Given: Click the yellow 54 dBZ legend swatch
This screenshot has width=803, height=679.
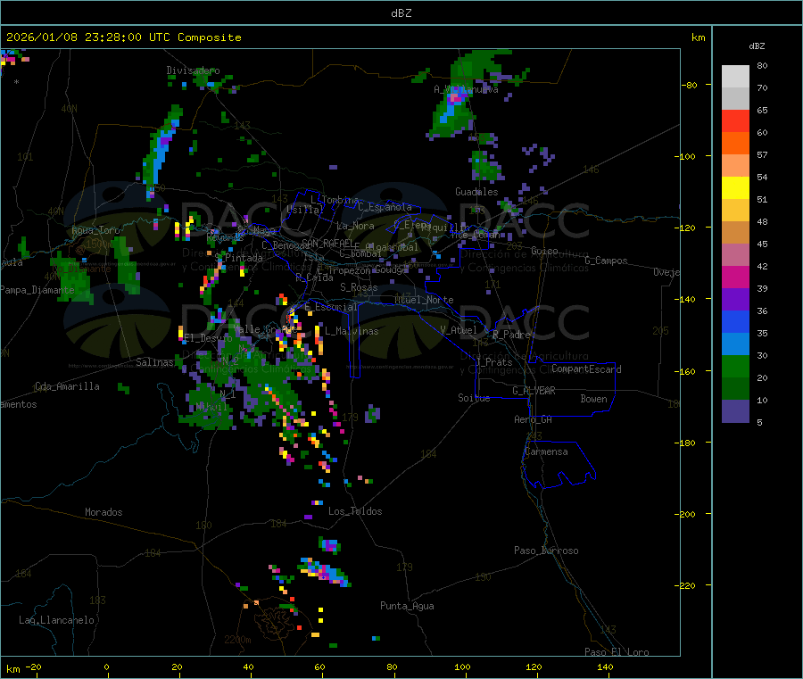Looking at the screenshot, I should click(x=735, y=187).
